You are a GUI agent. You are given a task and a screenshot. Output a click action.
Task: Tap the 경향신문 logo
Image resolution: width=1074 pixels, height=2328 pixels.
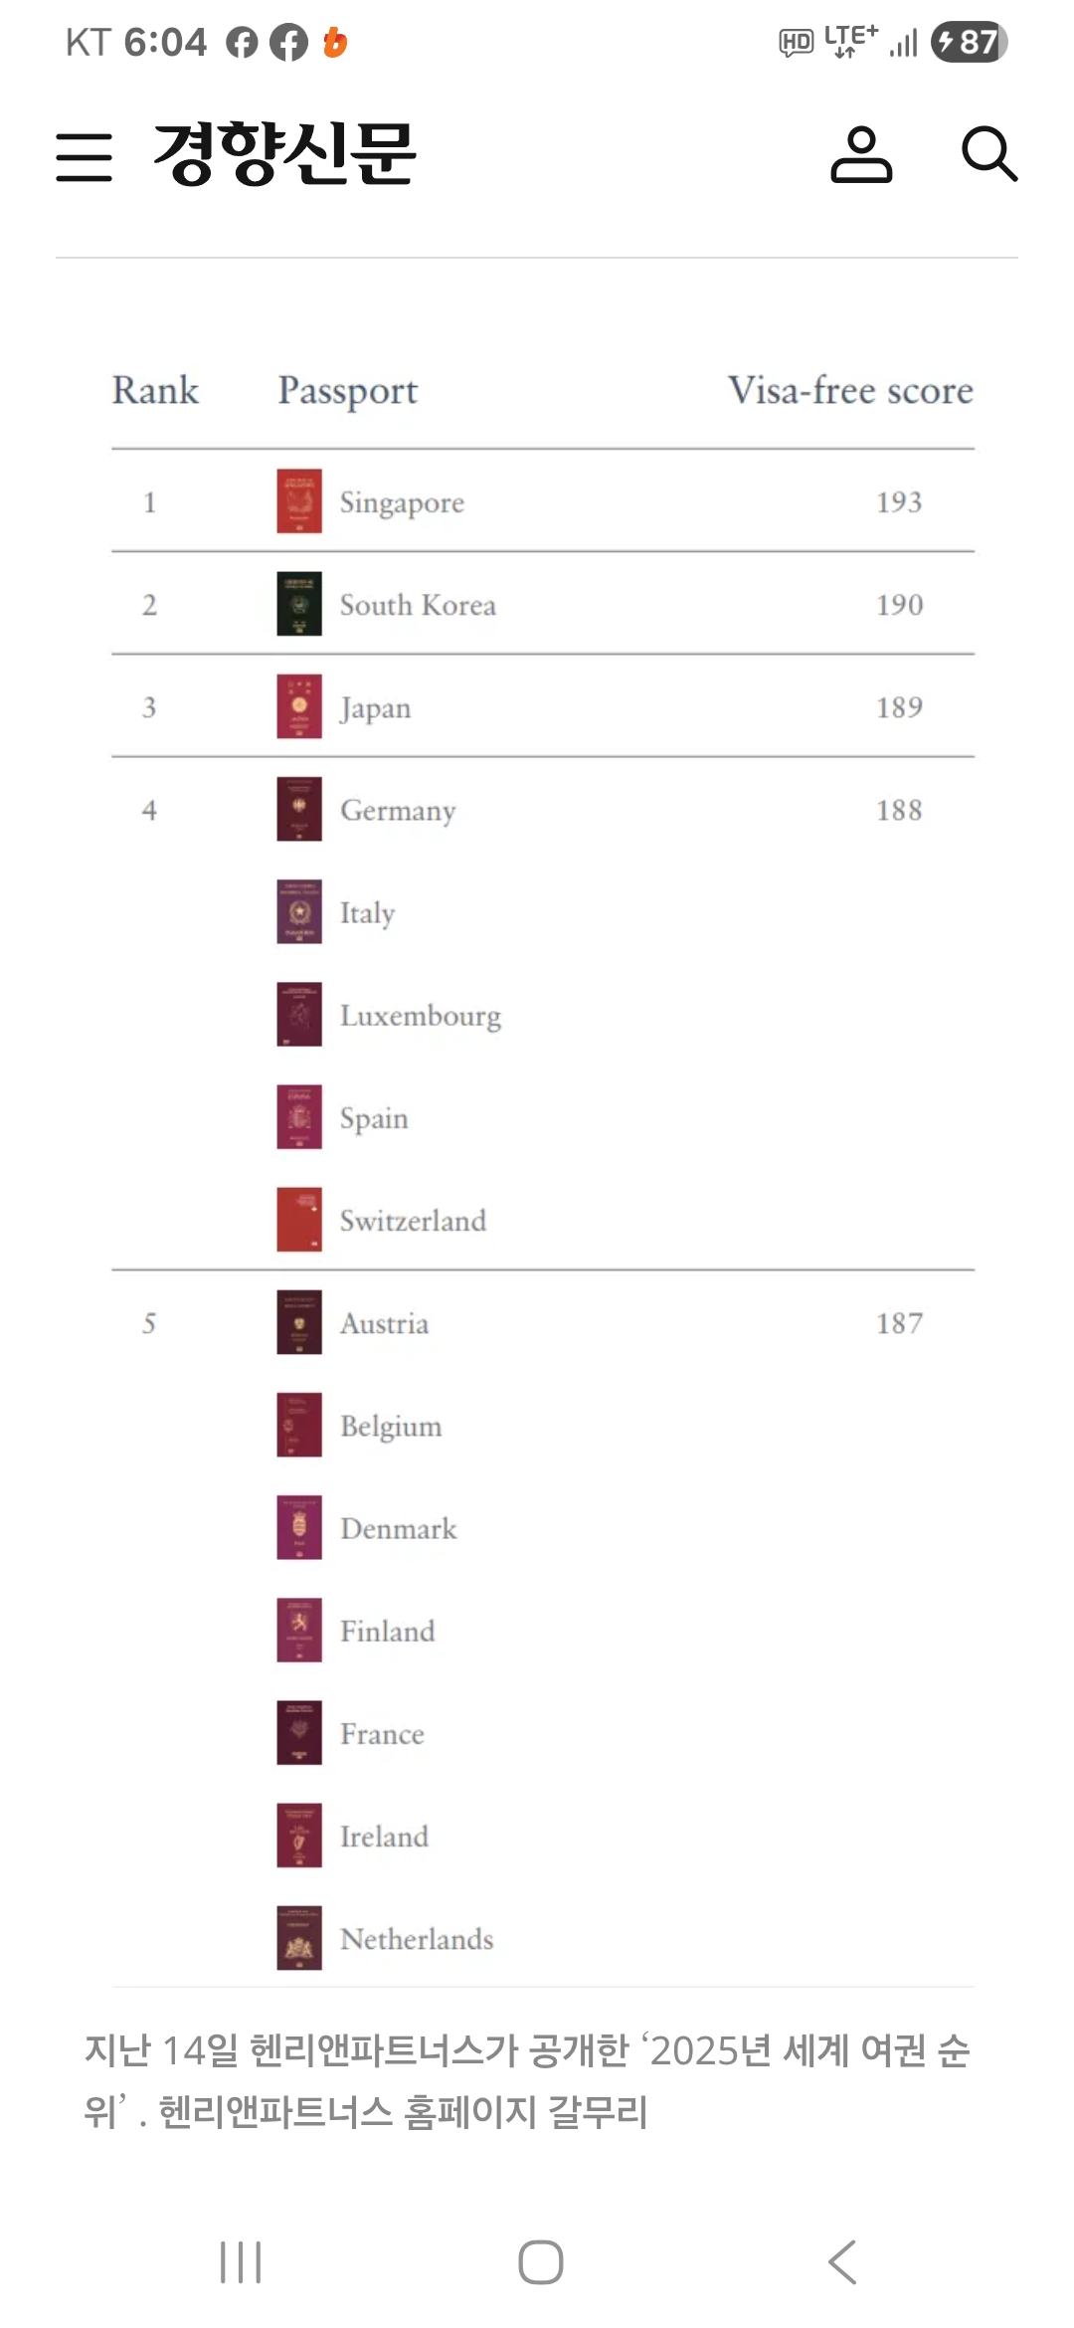(x=284, y=154)
